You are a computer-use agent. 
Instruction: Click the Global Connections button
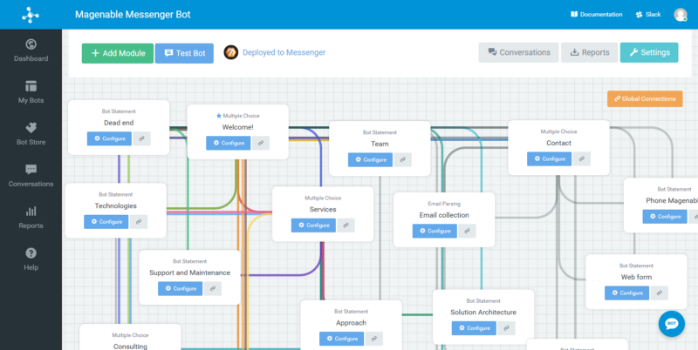(x=644, y=99)
